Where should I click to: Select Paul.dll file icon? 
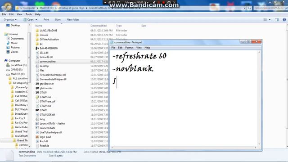37,141
